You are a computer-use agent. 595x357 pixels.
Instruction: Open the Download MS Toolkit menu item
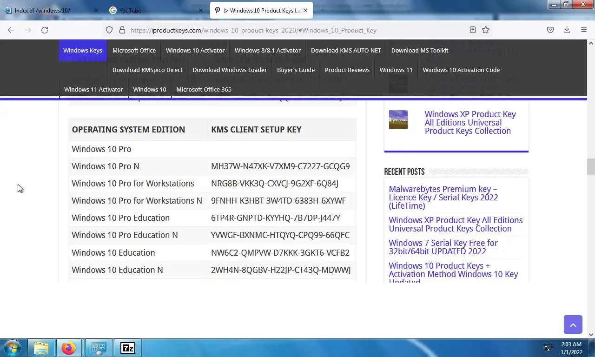(x=420, y=50)
